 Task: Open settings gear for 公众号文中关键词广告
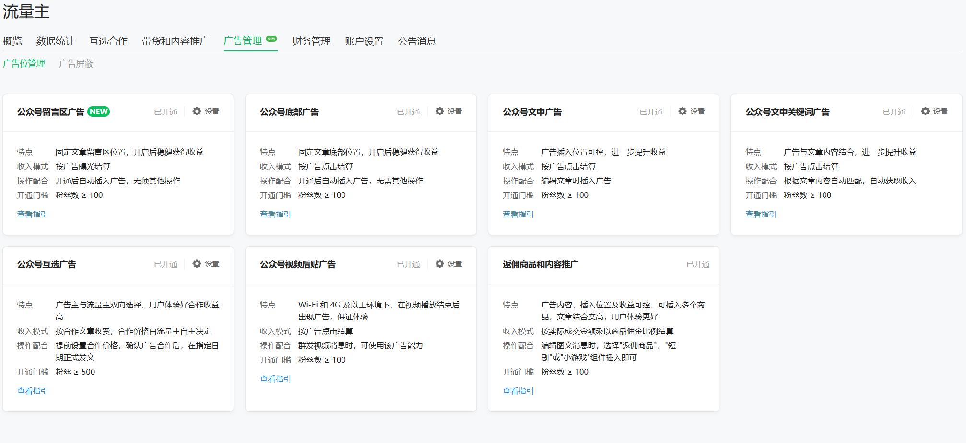click(x=925, y=111)
